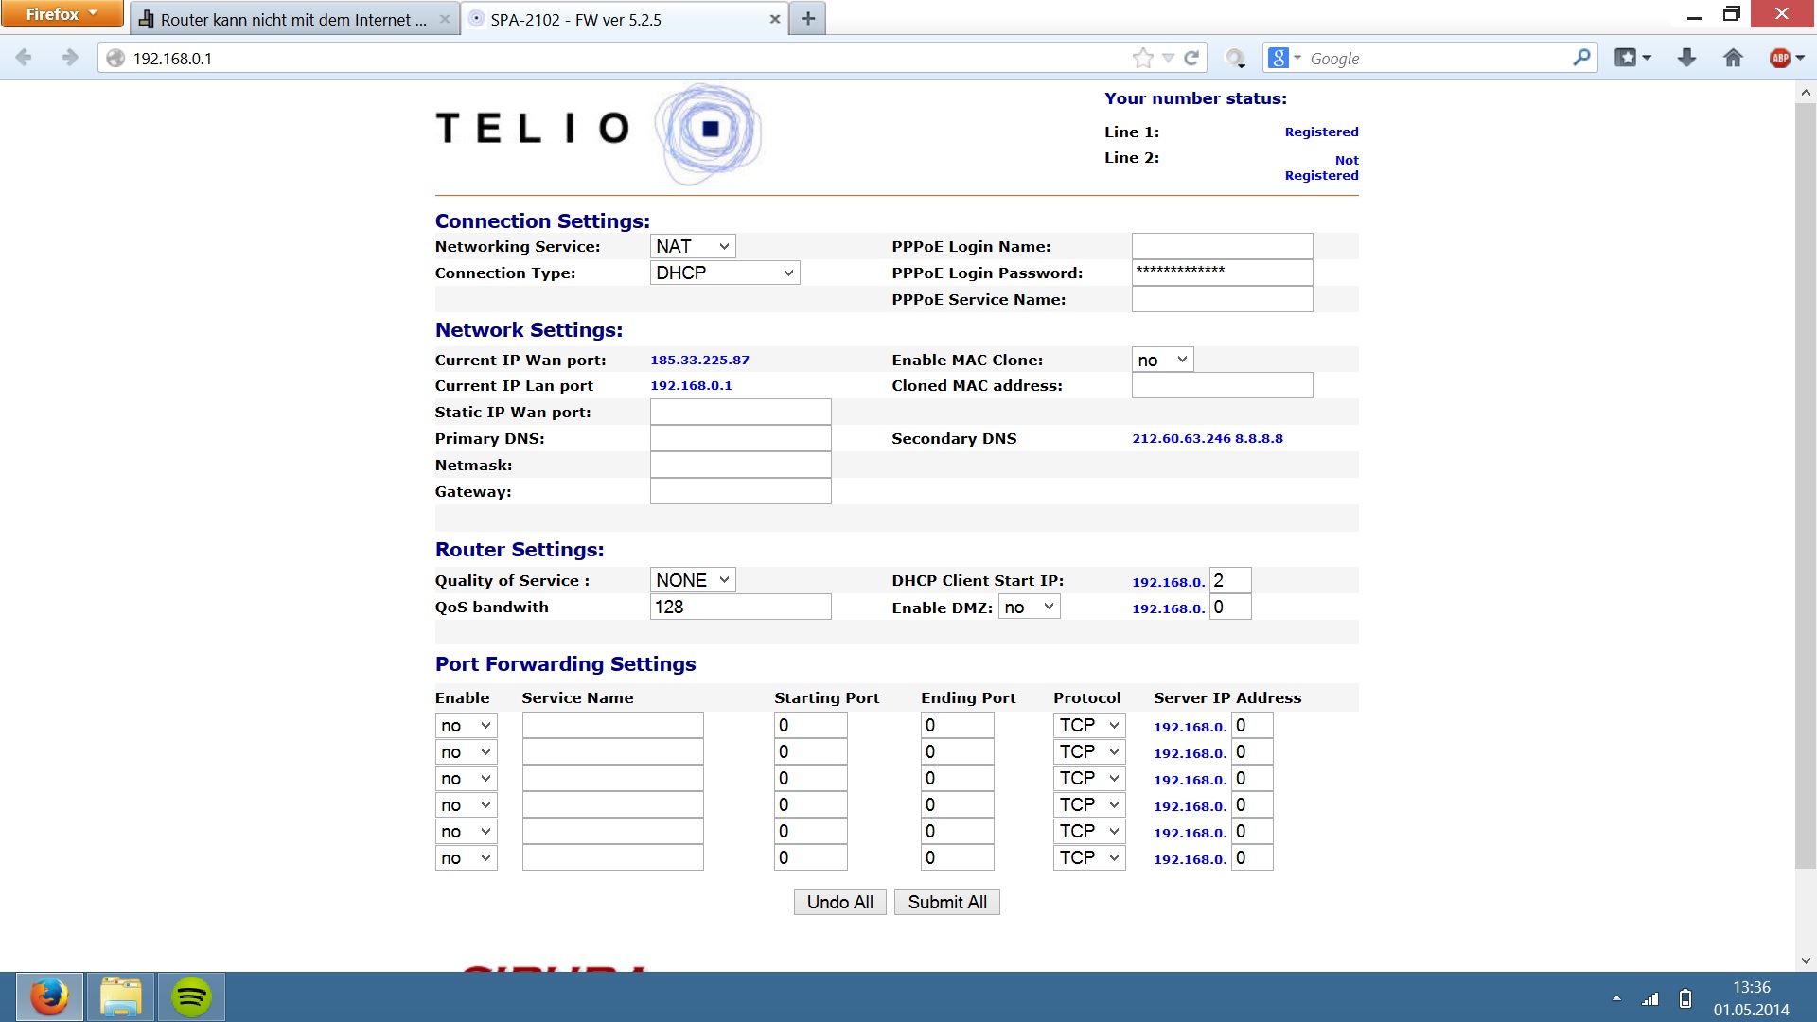The height and width of the screenshot is (1022, 1817).
Task: Click the search magnifier in Google box
Action: [x=1581, y=58]
